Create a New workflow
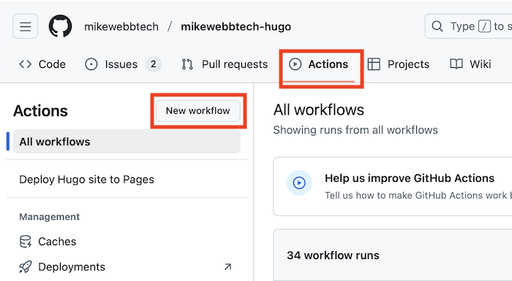The width and height of the screenshot is (512, 281). coord(198,111)
